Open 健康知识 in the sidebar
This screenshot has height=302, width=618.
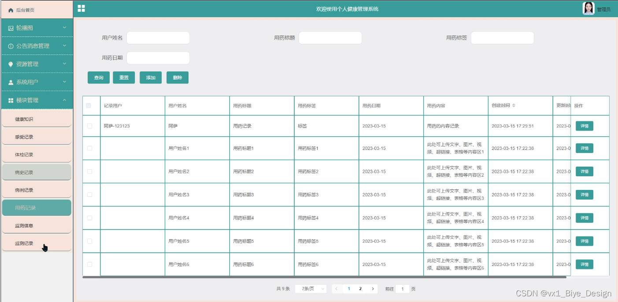[x=37, y=119]
